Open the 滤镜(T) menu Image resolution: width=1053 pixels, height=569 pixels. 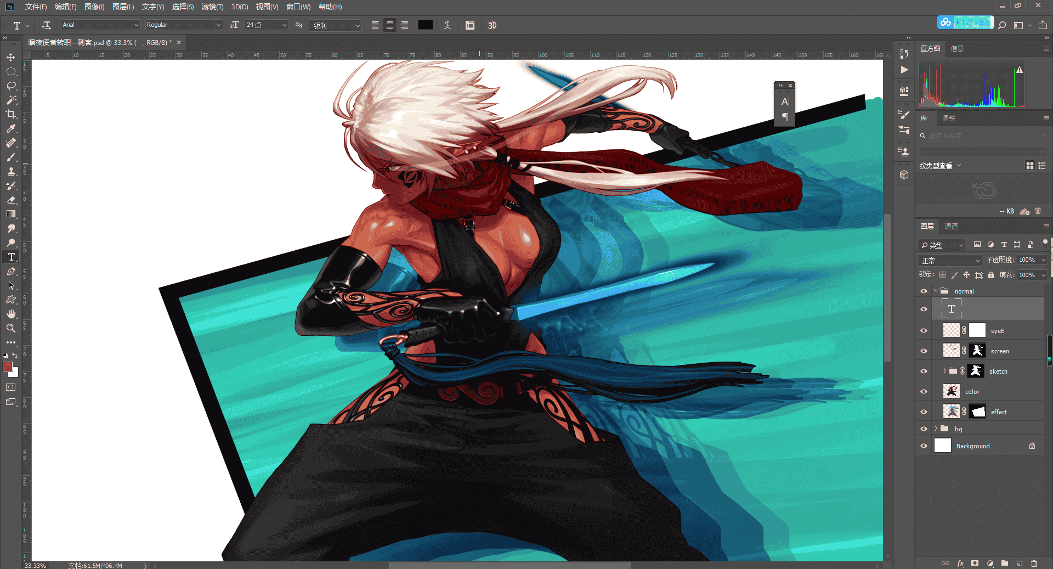coord(212,7)
